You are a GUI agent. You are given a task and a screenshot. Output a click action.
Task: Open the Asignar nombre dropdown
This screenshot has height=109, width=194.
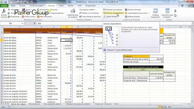pyautogui.click(x=88, y=9)
